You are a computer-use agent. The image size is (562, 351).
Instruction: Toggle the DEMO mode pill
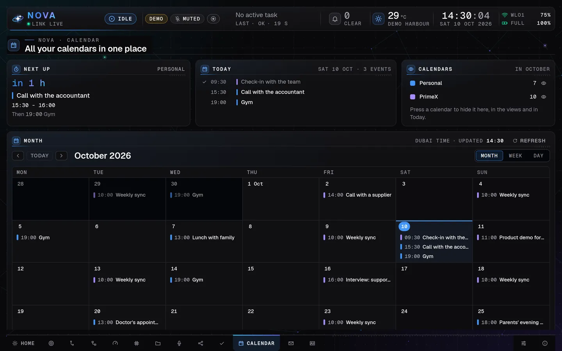click(x=156, y=19)
